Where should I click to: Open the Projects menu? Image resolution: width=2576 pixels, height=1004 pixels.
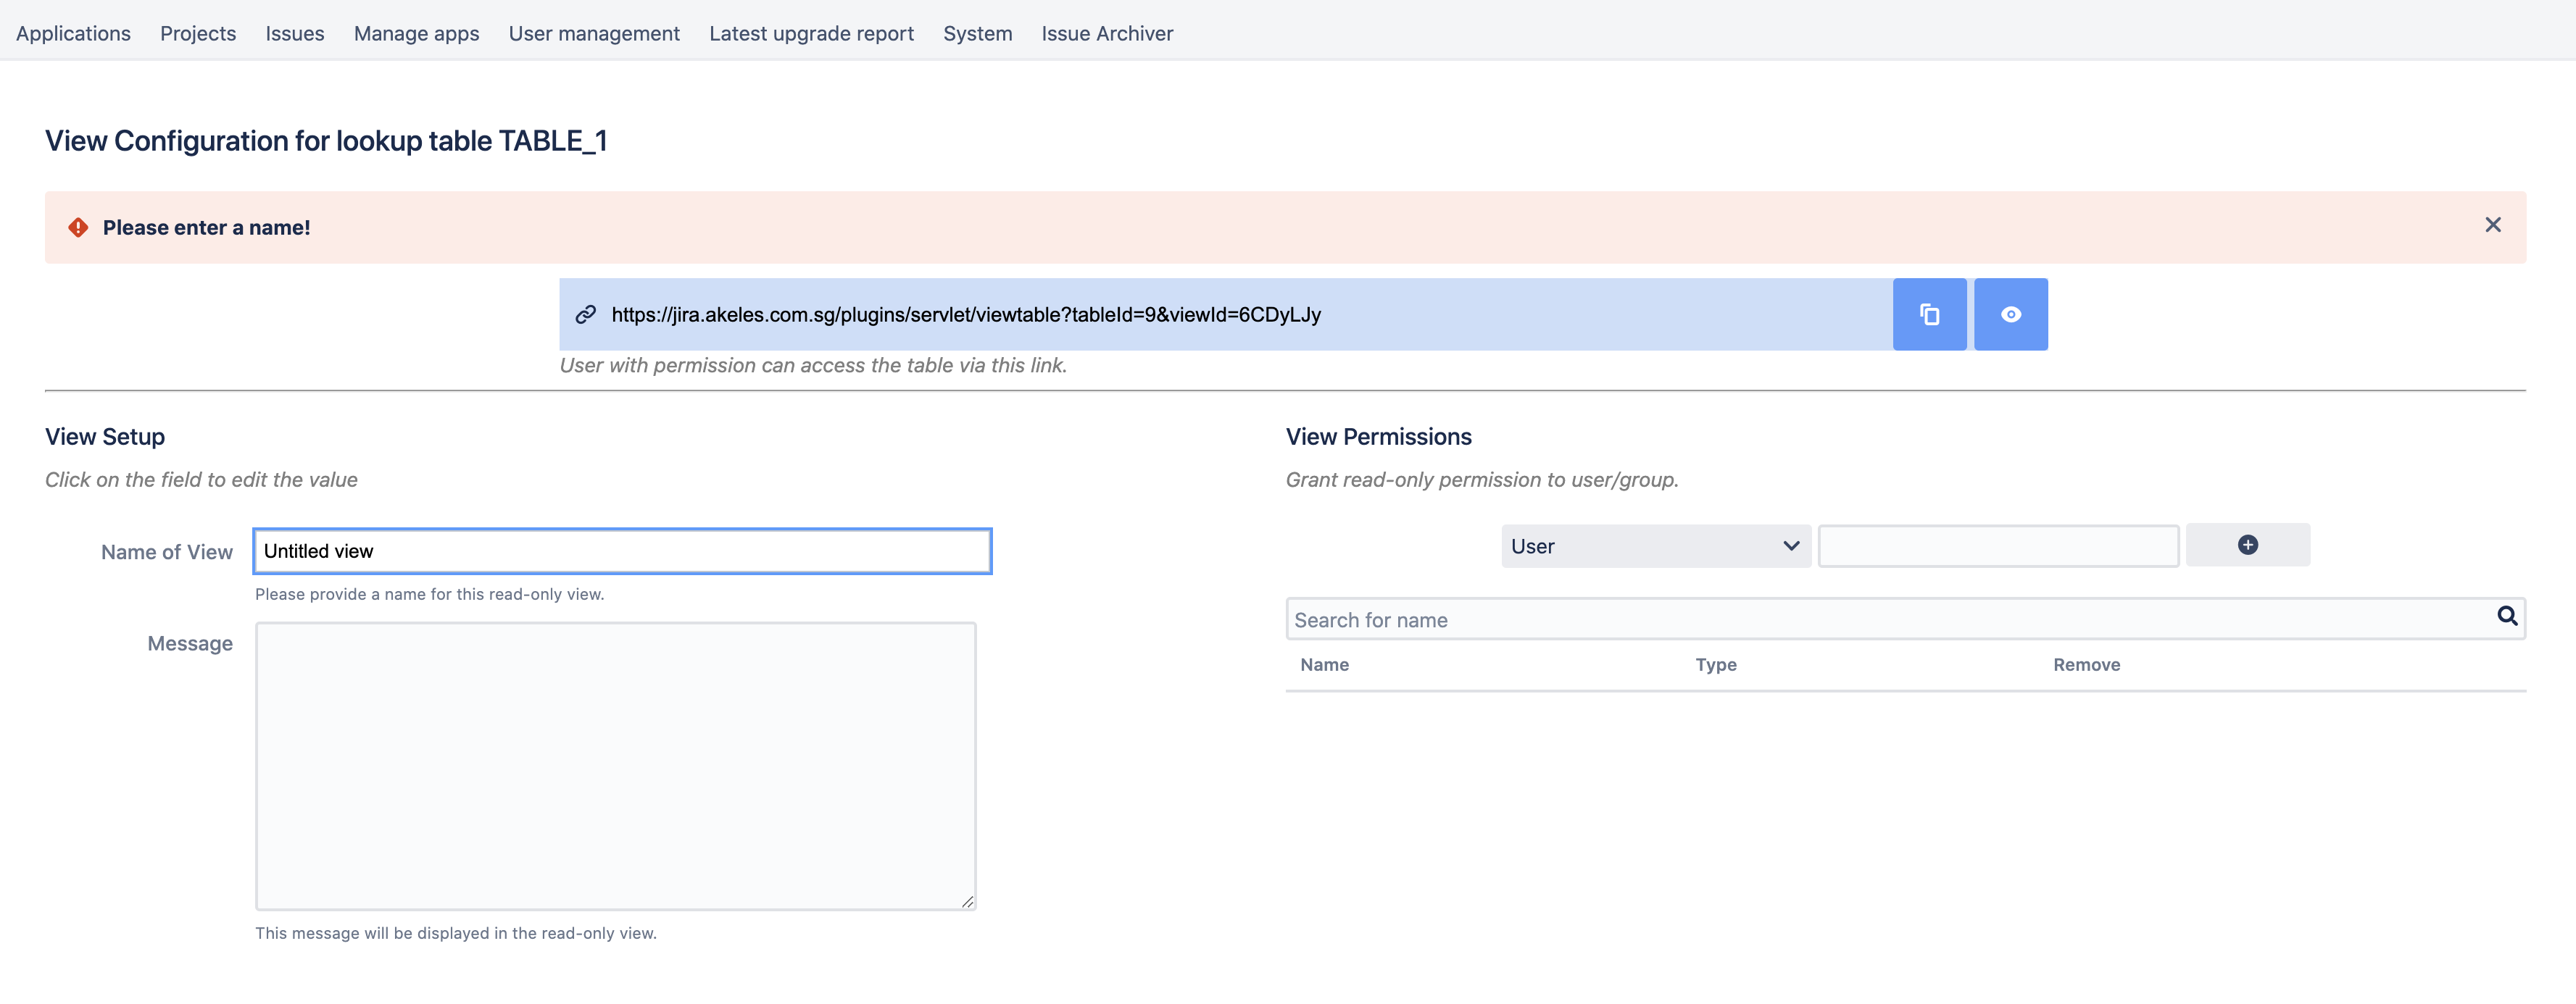[x=198, y=34]
